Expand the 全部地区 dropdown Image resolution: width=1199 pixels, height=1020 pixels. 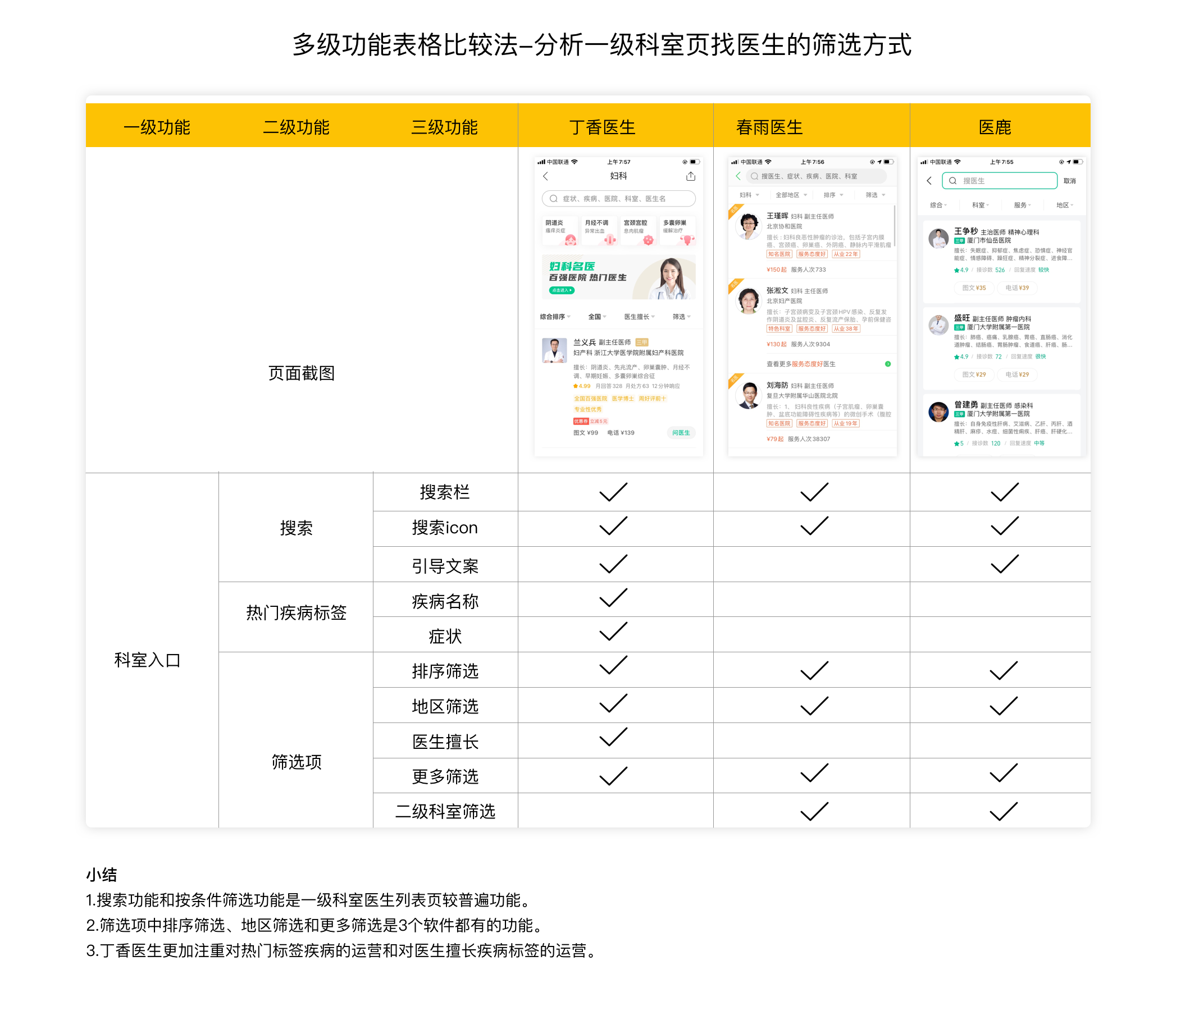click(791, 195)
